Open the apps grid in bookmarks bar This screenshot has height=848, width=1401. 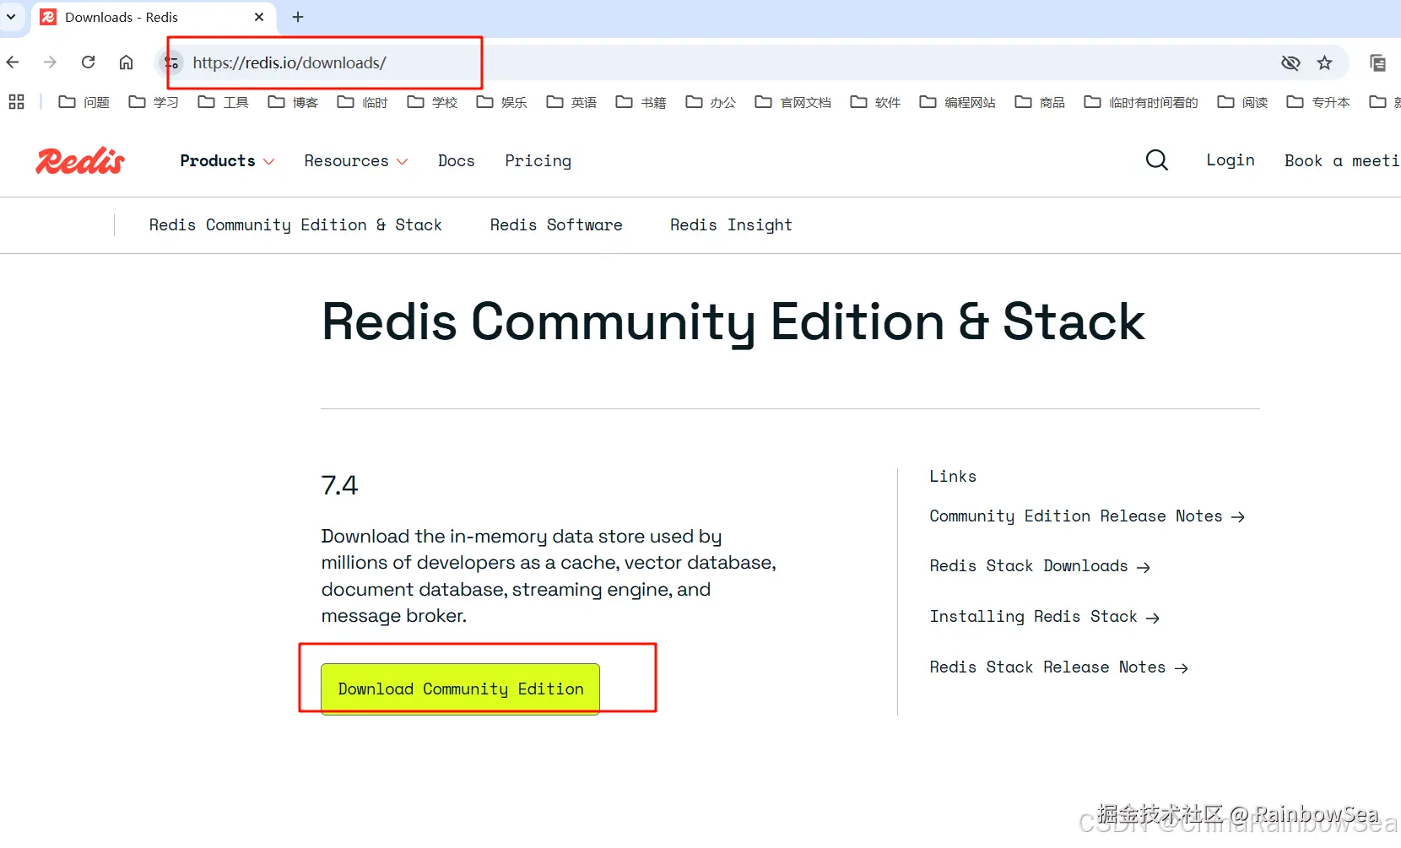click(16, 102)
